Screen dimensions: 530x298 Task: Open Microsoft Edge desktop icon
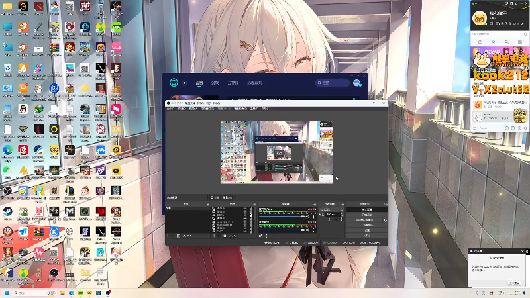coord(7,150)
